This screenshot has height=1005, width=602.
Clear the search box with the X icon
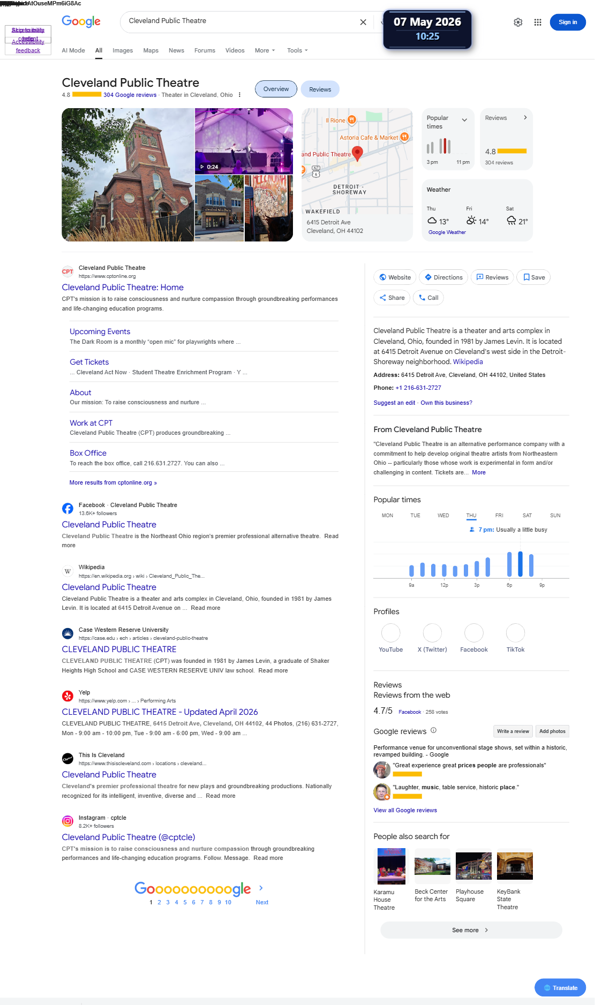(363, 22)
